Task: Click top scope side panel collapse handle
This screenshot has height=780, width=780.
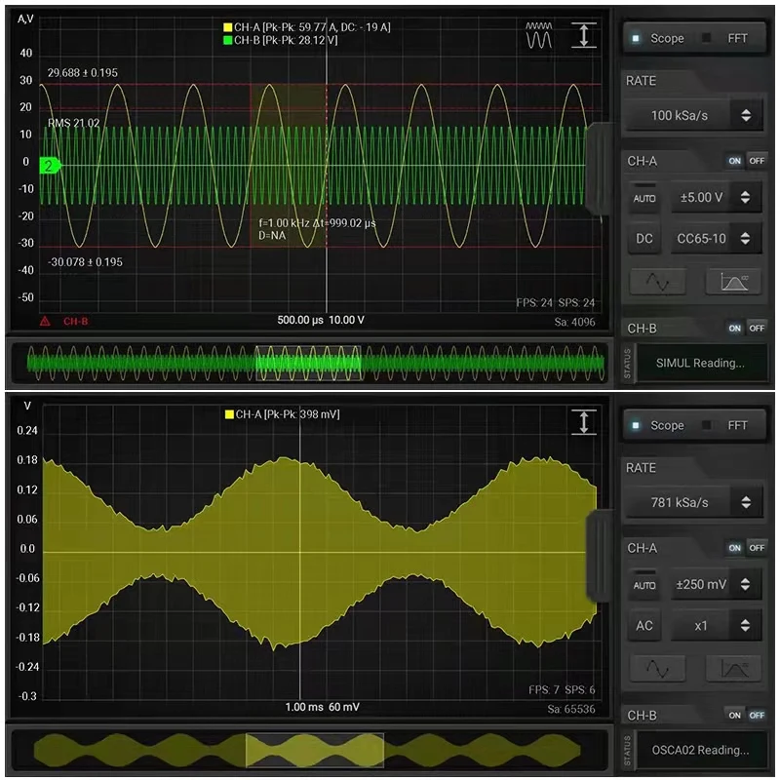Action: click(599, 168)
